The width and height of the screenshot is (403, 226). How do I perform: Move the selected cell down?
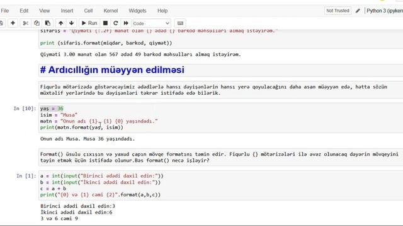(71, 23)
